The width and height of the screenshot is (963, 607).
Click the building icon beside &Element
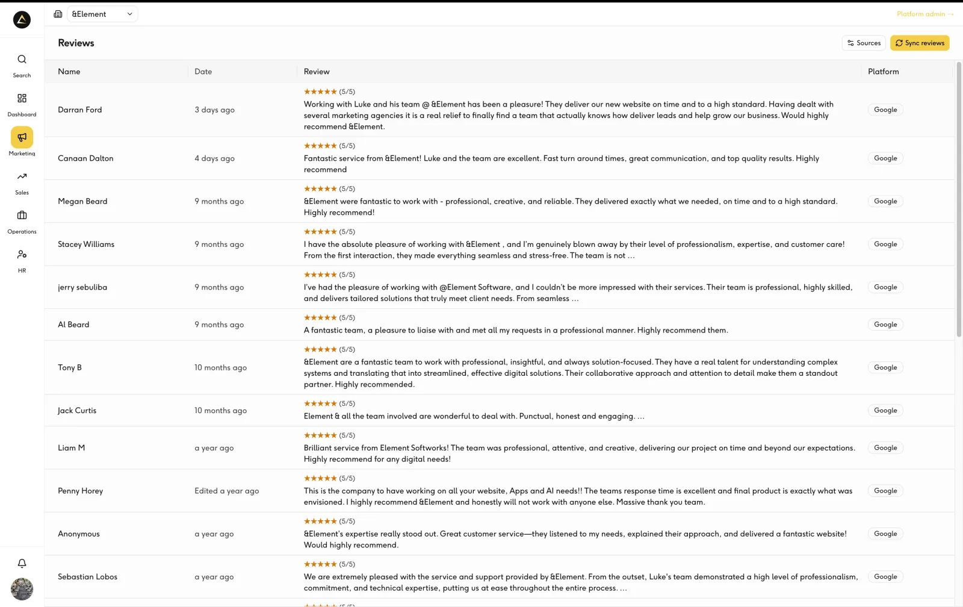coord(58,14)
